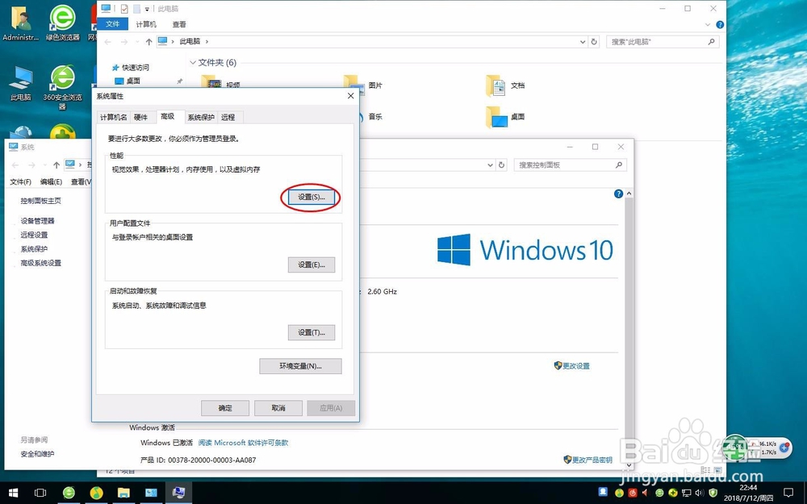This screenshot has width=807, height=504.
Task: Switch to the 系统保护 tab
Action: click(201, 117)
